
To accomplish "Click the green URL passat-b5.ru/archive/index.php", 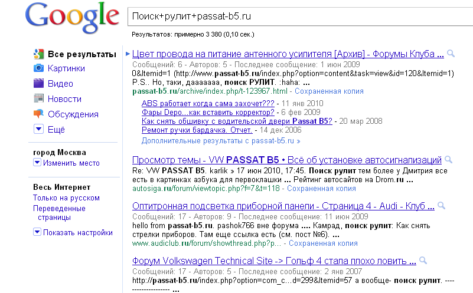I will [x=210, y=91].
